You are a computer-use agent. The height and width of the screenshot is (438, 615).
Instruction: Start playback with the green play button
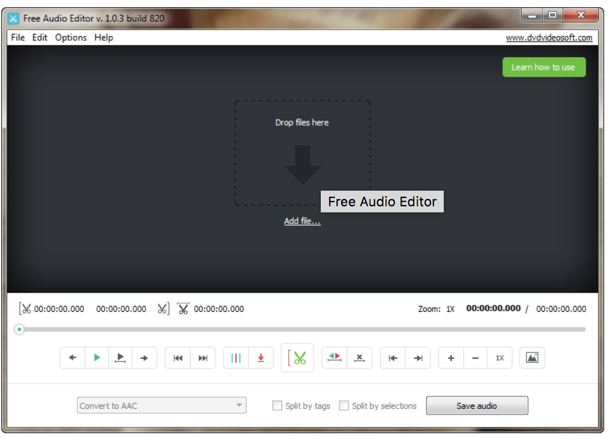click(97, 358)
